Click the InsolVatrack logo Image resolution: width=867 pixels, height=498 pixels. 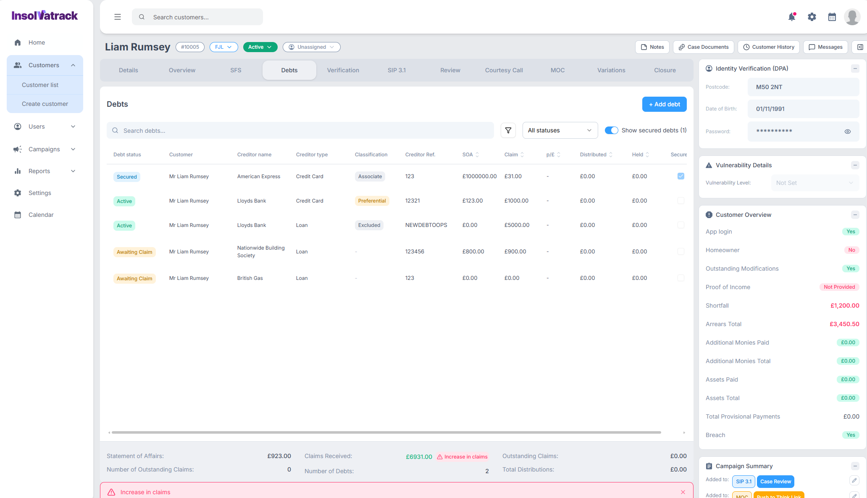point(45,16)
